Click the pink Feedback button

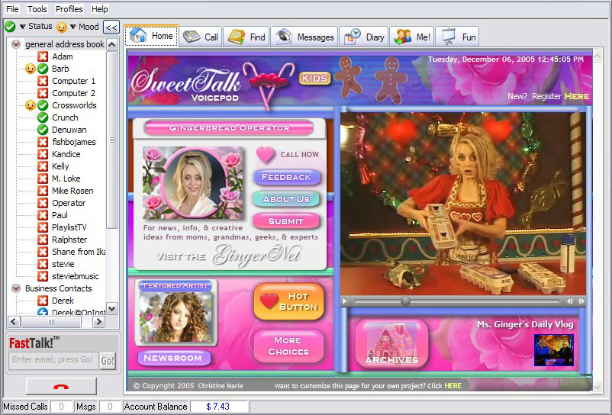(x=286, y=177)
